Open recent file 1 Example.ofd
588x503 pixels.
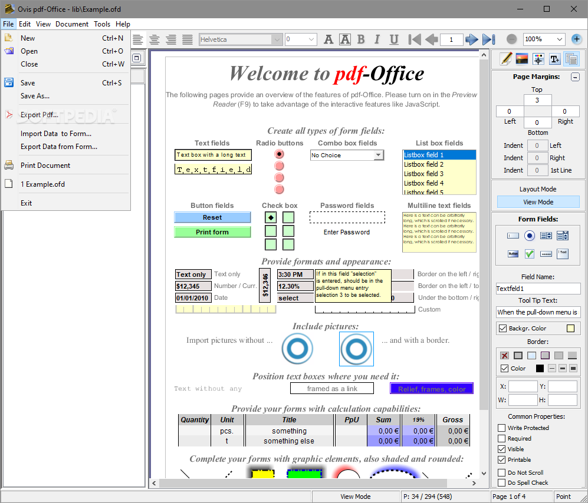click(66, 184)
